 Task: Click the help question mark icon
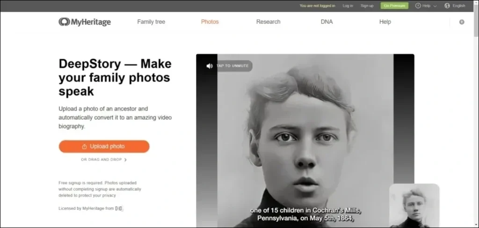coord(418,6)
